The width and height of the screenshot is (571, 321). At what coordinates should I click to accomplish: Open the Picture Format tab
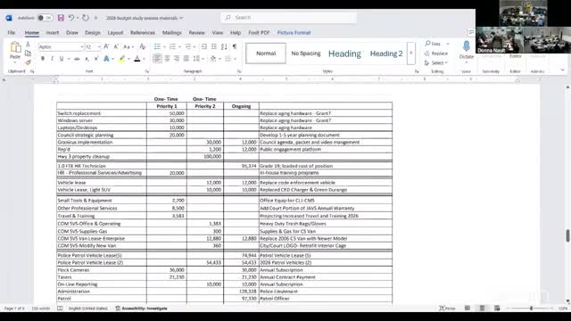tap(294, 33)
